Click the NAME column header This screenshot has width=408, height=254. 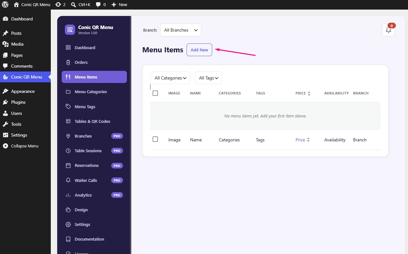pyautogui.click(x=196, y=93)
